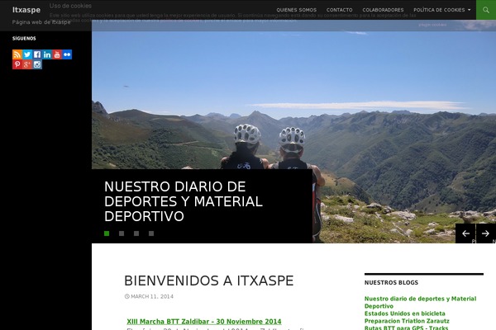Open Nuestro diario de deportes blog link
This screenshot has height=330, width=496.
pyautogui.click(x=420, y=302)
